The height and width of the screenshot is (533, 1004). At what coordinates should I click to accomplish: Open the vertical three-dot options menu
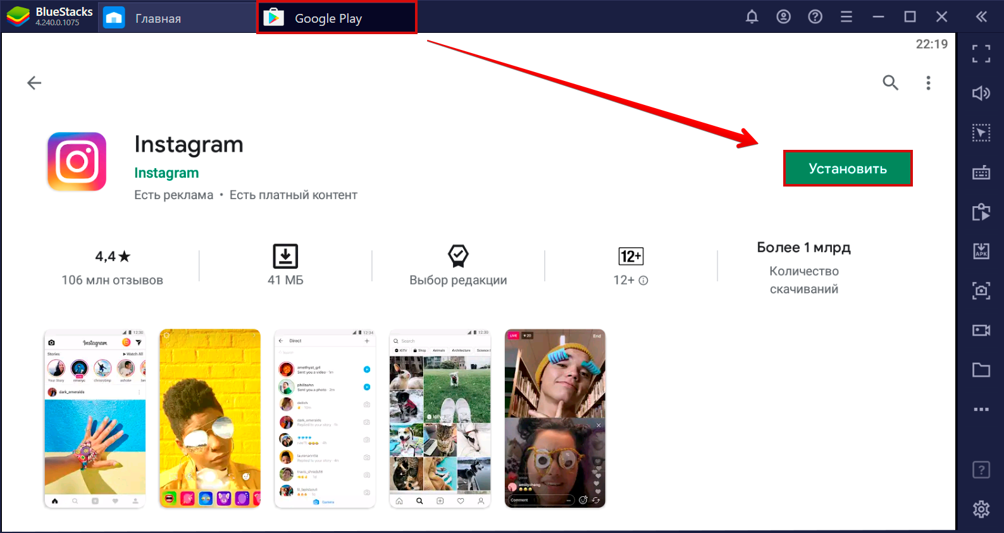pyautogui.click(x=928, y=83)
